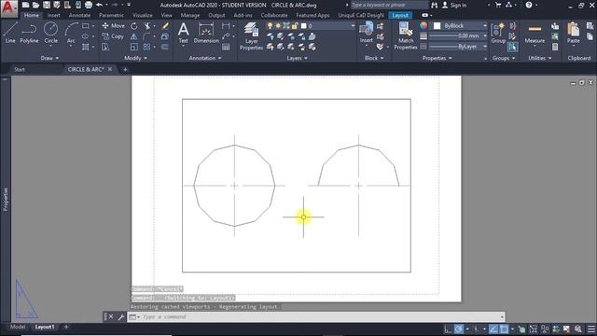
Task: Toggle object snap in status bar
Action: click(504, 329)
